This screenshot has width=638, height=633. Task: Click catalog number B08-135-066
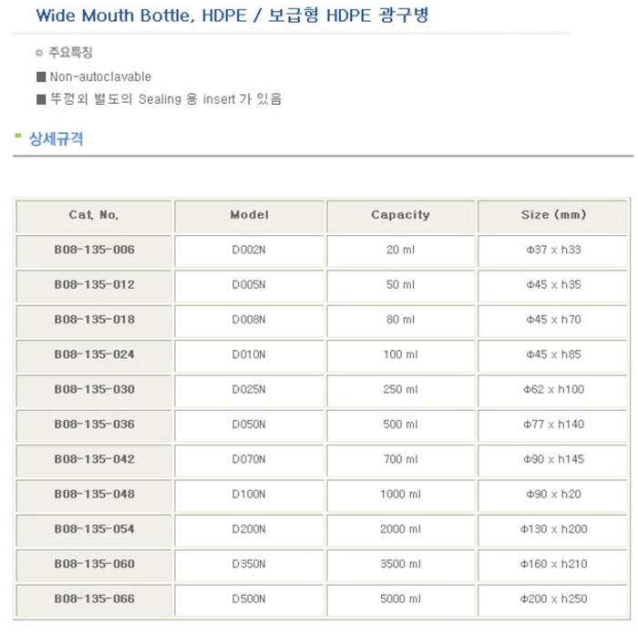(x=94, y=599)
